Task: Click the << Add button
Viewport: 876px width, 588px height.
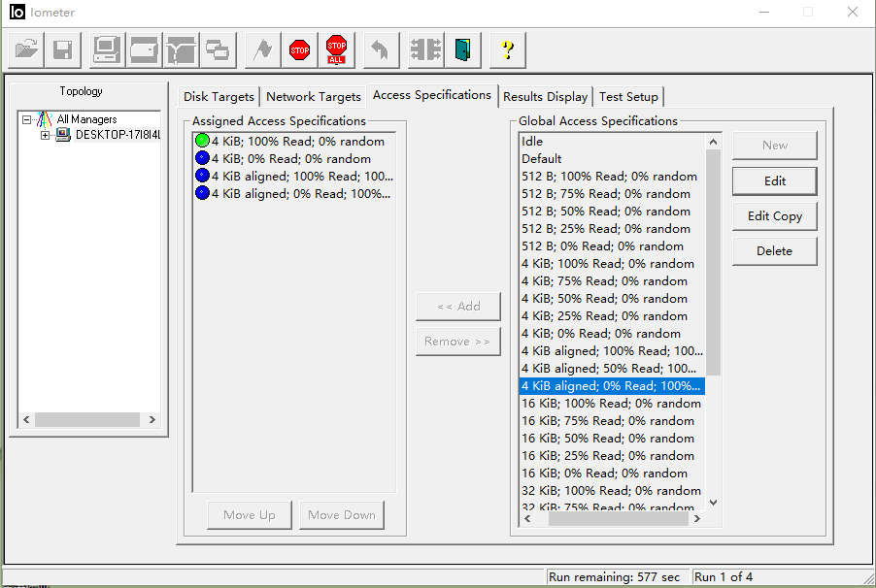Action: 458,306
